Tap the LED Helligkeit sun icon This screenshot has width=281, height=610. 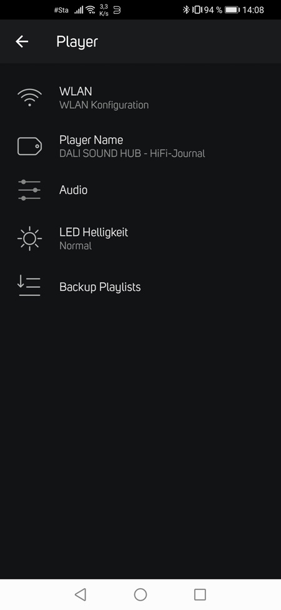point(29,238)
